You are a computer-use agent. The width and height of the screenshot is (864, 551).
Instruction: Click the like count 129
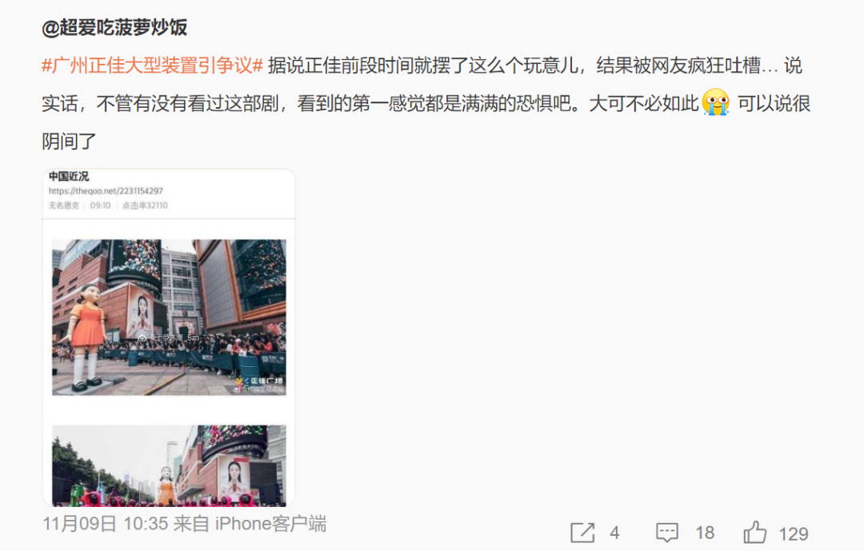point(794,533)
